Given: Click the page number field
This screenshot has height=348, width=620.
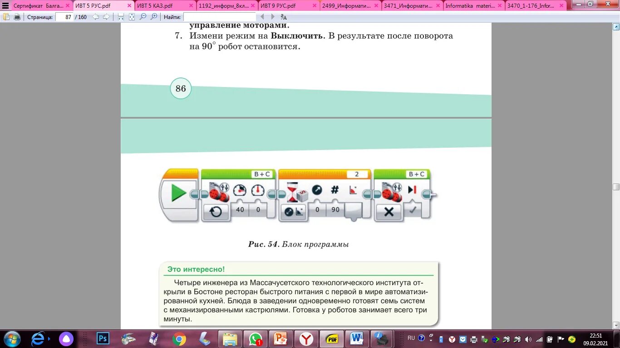Looking at the screenshot, I should (x=64, y=17).
